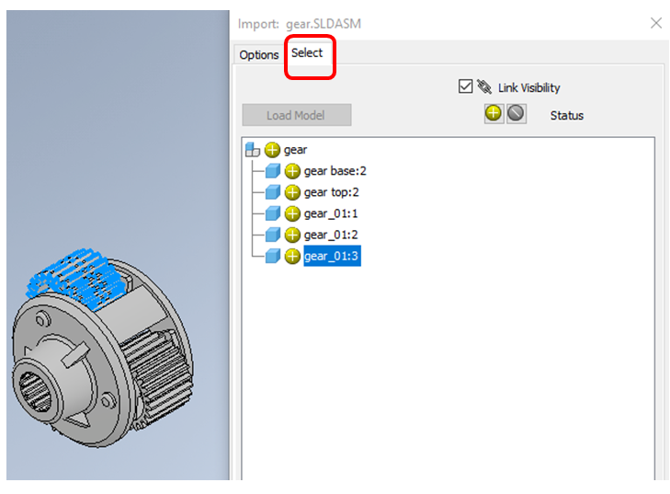Select gear_01:2 in the tree

point(331,235)
